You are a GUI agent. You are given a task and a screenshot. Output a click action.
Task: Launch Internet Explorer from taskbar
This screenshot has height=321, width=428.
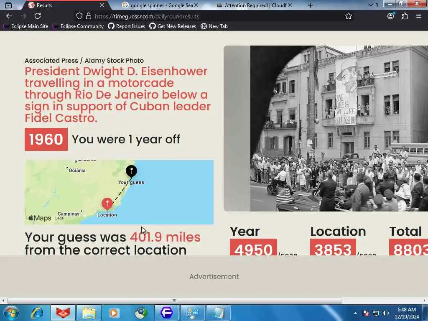37,313
